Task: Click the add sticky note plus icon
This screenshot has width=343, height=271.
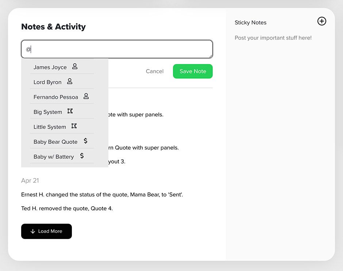Action: click(321, 21)
